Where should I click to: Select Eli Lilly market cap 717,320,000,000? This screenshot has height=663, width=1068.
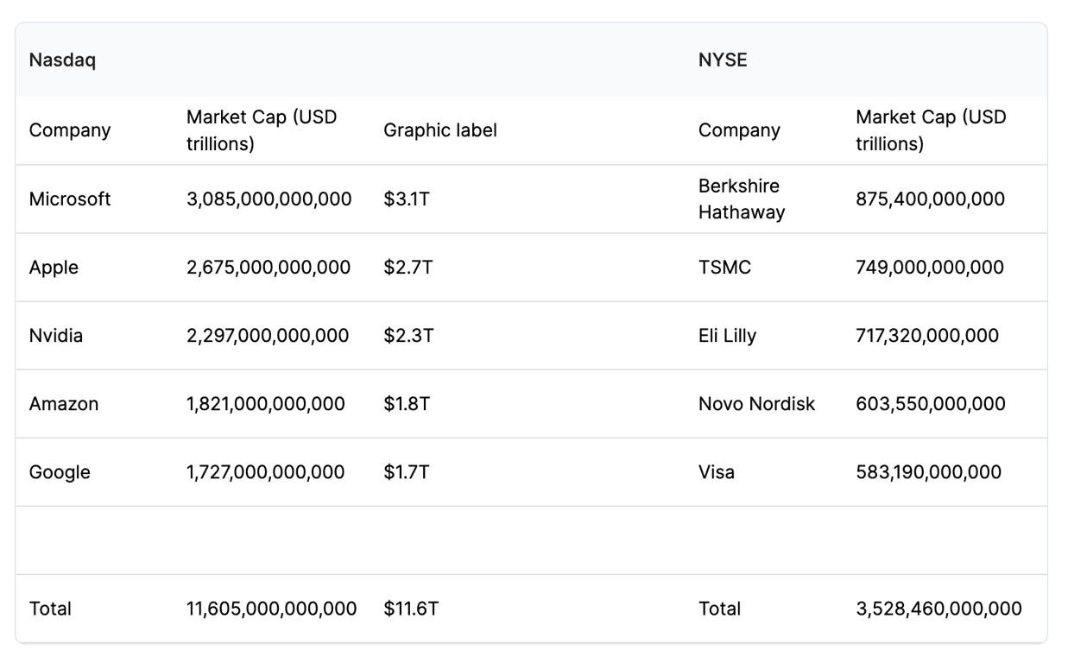[x=927, y=336]
